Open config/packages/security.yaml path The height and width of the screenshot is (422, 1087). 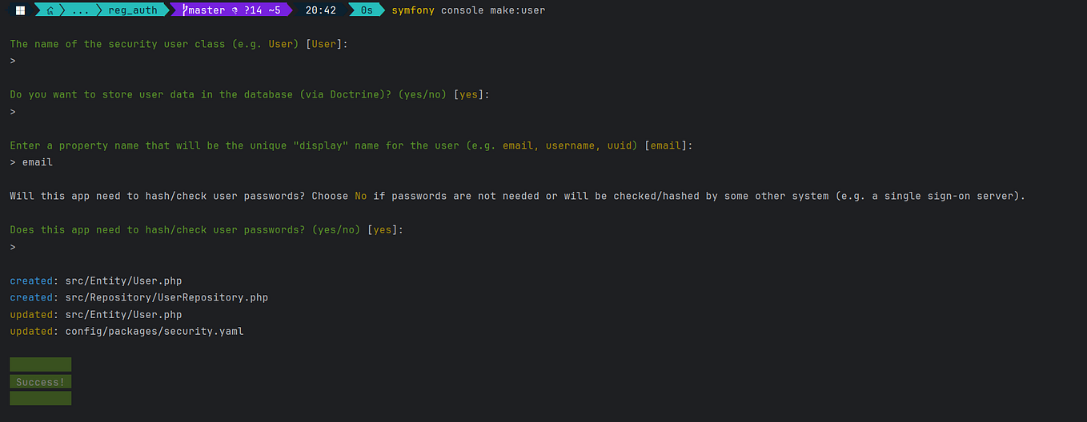[x=154, y=331]
